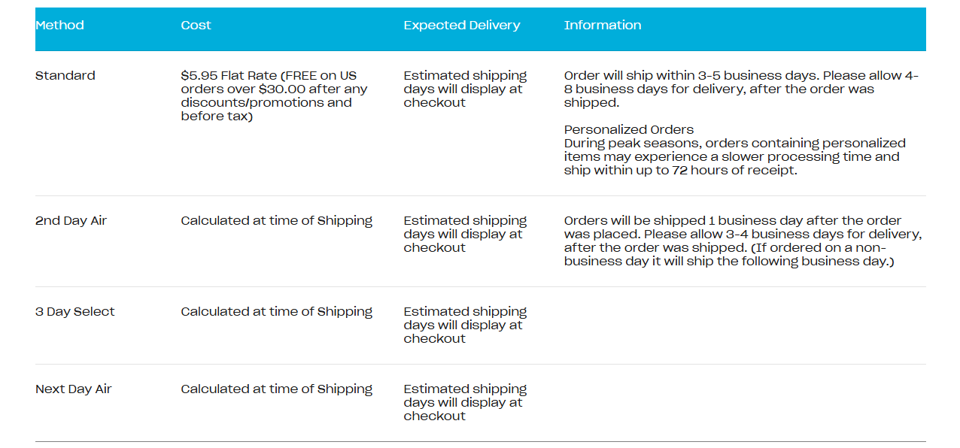Select the Standard shipping method cell
Screen dimensions: 960x448
[x=65, y=76]
